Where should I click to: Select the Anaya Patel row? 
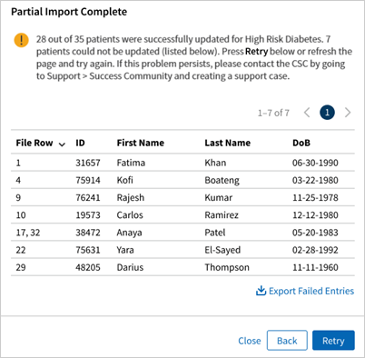[182, 233]
